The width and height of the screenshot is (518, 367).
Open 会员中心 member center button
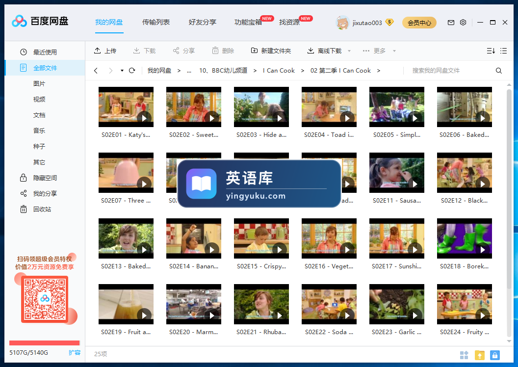pos(419,23)
